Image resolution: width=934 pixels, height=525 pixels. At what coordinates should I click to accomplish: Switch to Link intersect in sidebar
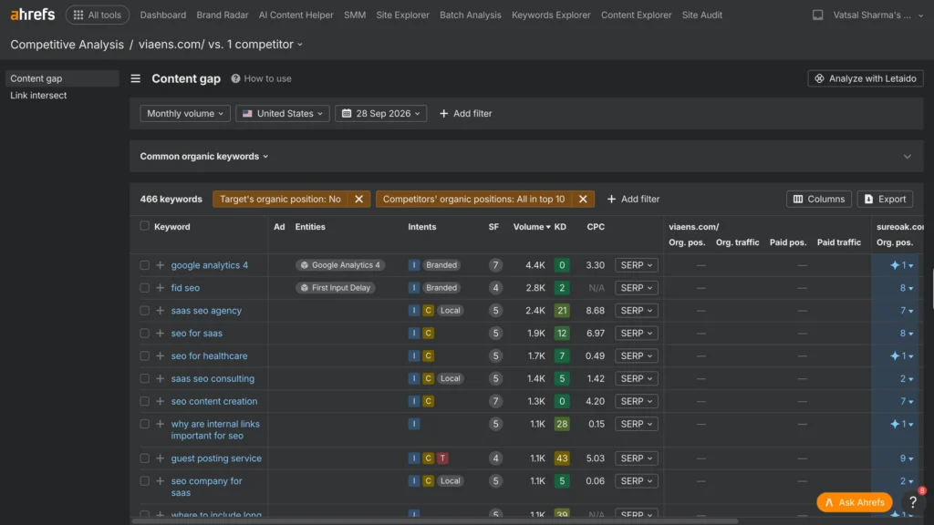pyautogui.click(x=38, y=95)
